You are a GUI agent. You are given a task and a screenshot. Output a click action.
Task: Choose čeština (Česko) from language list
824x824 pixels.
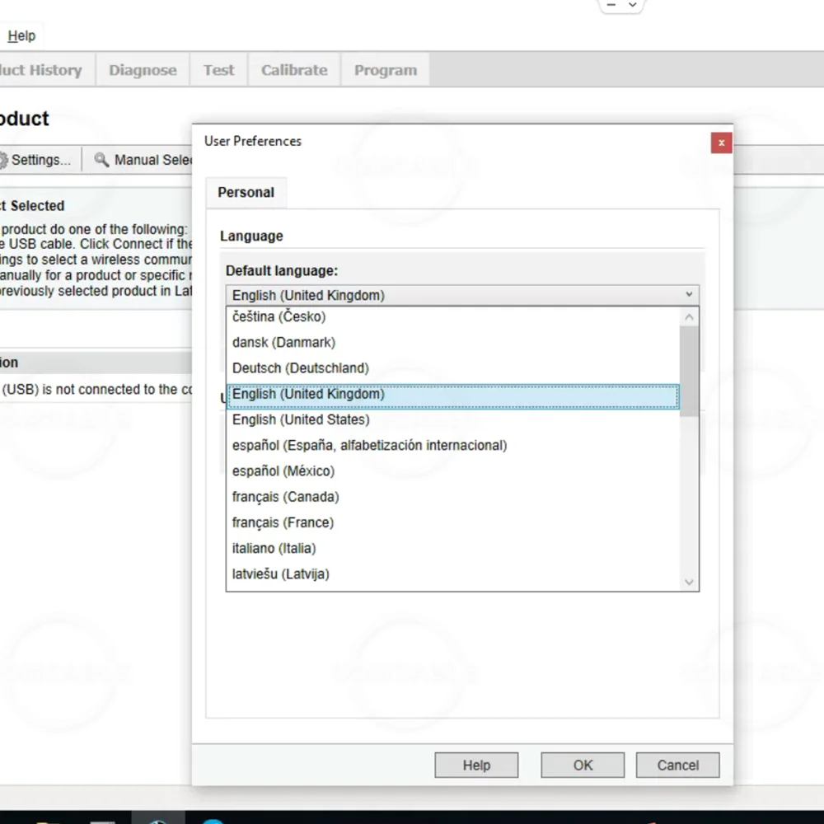pyautogui.click(x=452, y=316)
